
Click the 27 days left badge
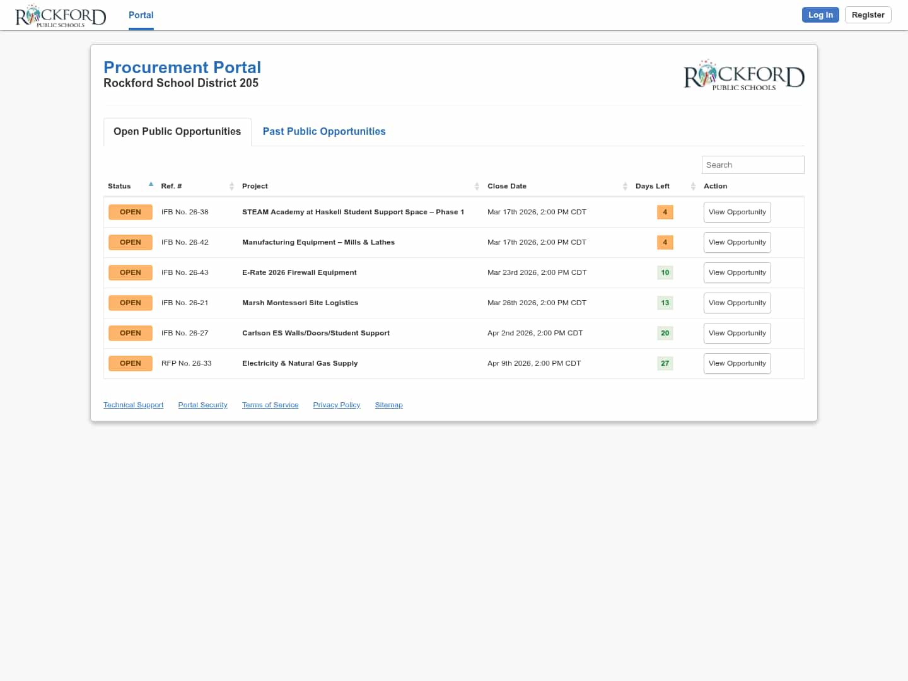click(665, 363)
